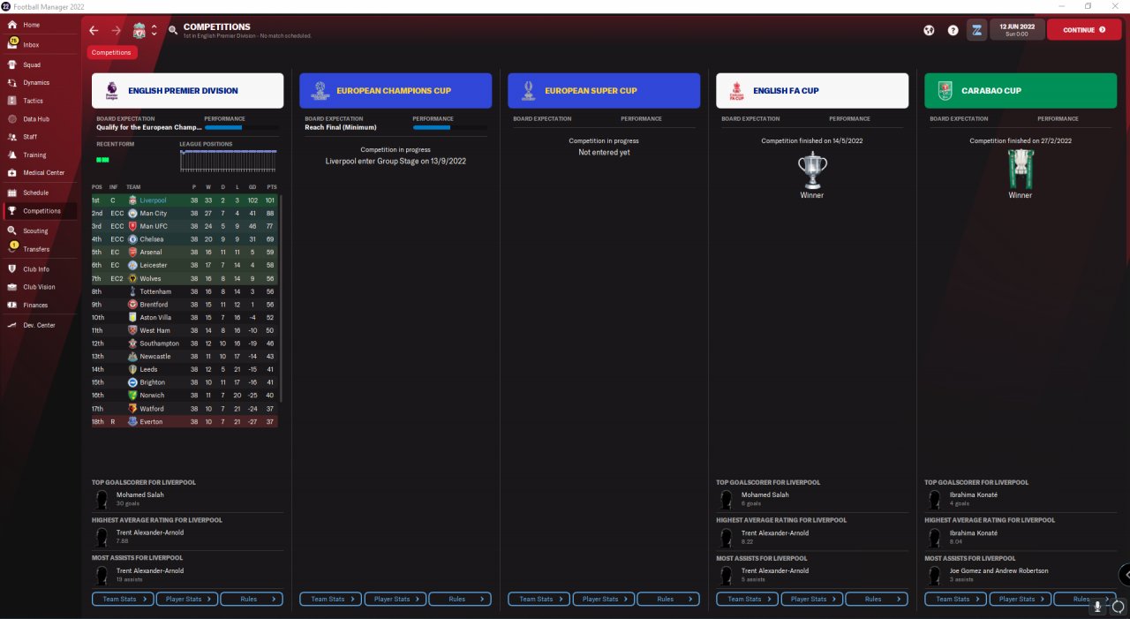Image resolution: width=1130 pixels, height=619 pixels.
Task: Open the Carabao Cup header
Action: (x=1021, y=90)
